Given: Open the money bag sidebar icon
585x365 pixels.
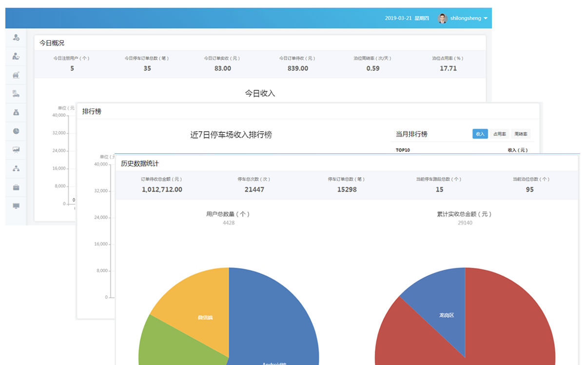Looking at the screenshot, I should pyautogui.click(x=16, y=112).
